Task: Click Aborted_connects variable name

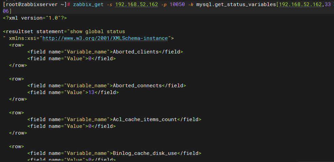Action: (x=137, y=86)
